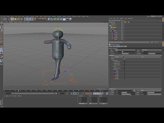
Task: Click the orange Snap magnet icon
Action: (2, 57)
